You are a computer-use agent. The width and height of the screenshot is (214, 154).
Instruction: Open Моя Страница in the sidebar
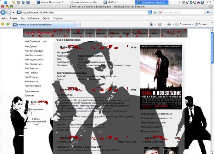pyautogui.click(x=32, y=41)
